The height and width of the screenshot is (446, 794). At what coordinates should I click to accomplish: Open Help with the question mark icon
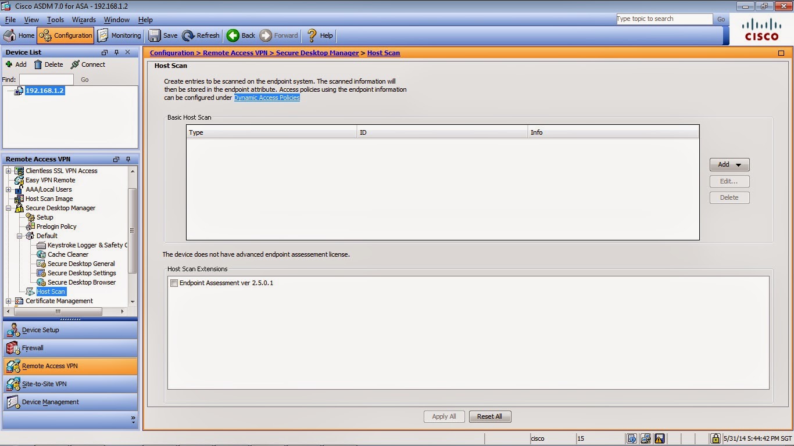(x=320, y=35)
